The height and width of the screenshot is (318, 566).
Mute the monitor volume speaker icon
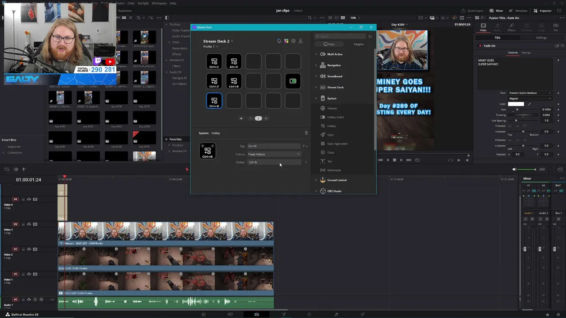point(514,169)
